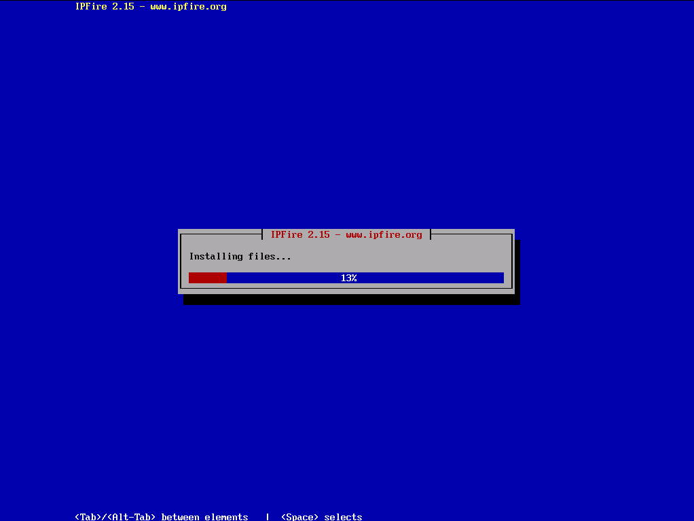The height and width of the screenshot is (521, 694).
Task: Click the '<Space> selects' hint text
Action: 322,516
